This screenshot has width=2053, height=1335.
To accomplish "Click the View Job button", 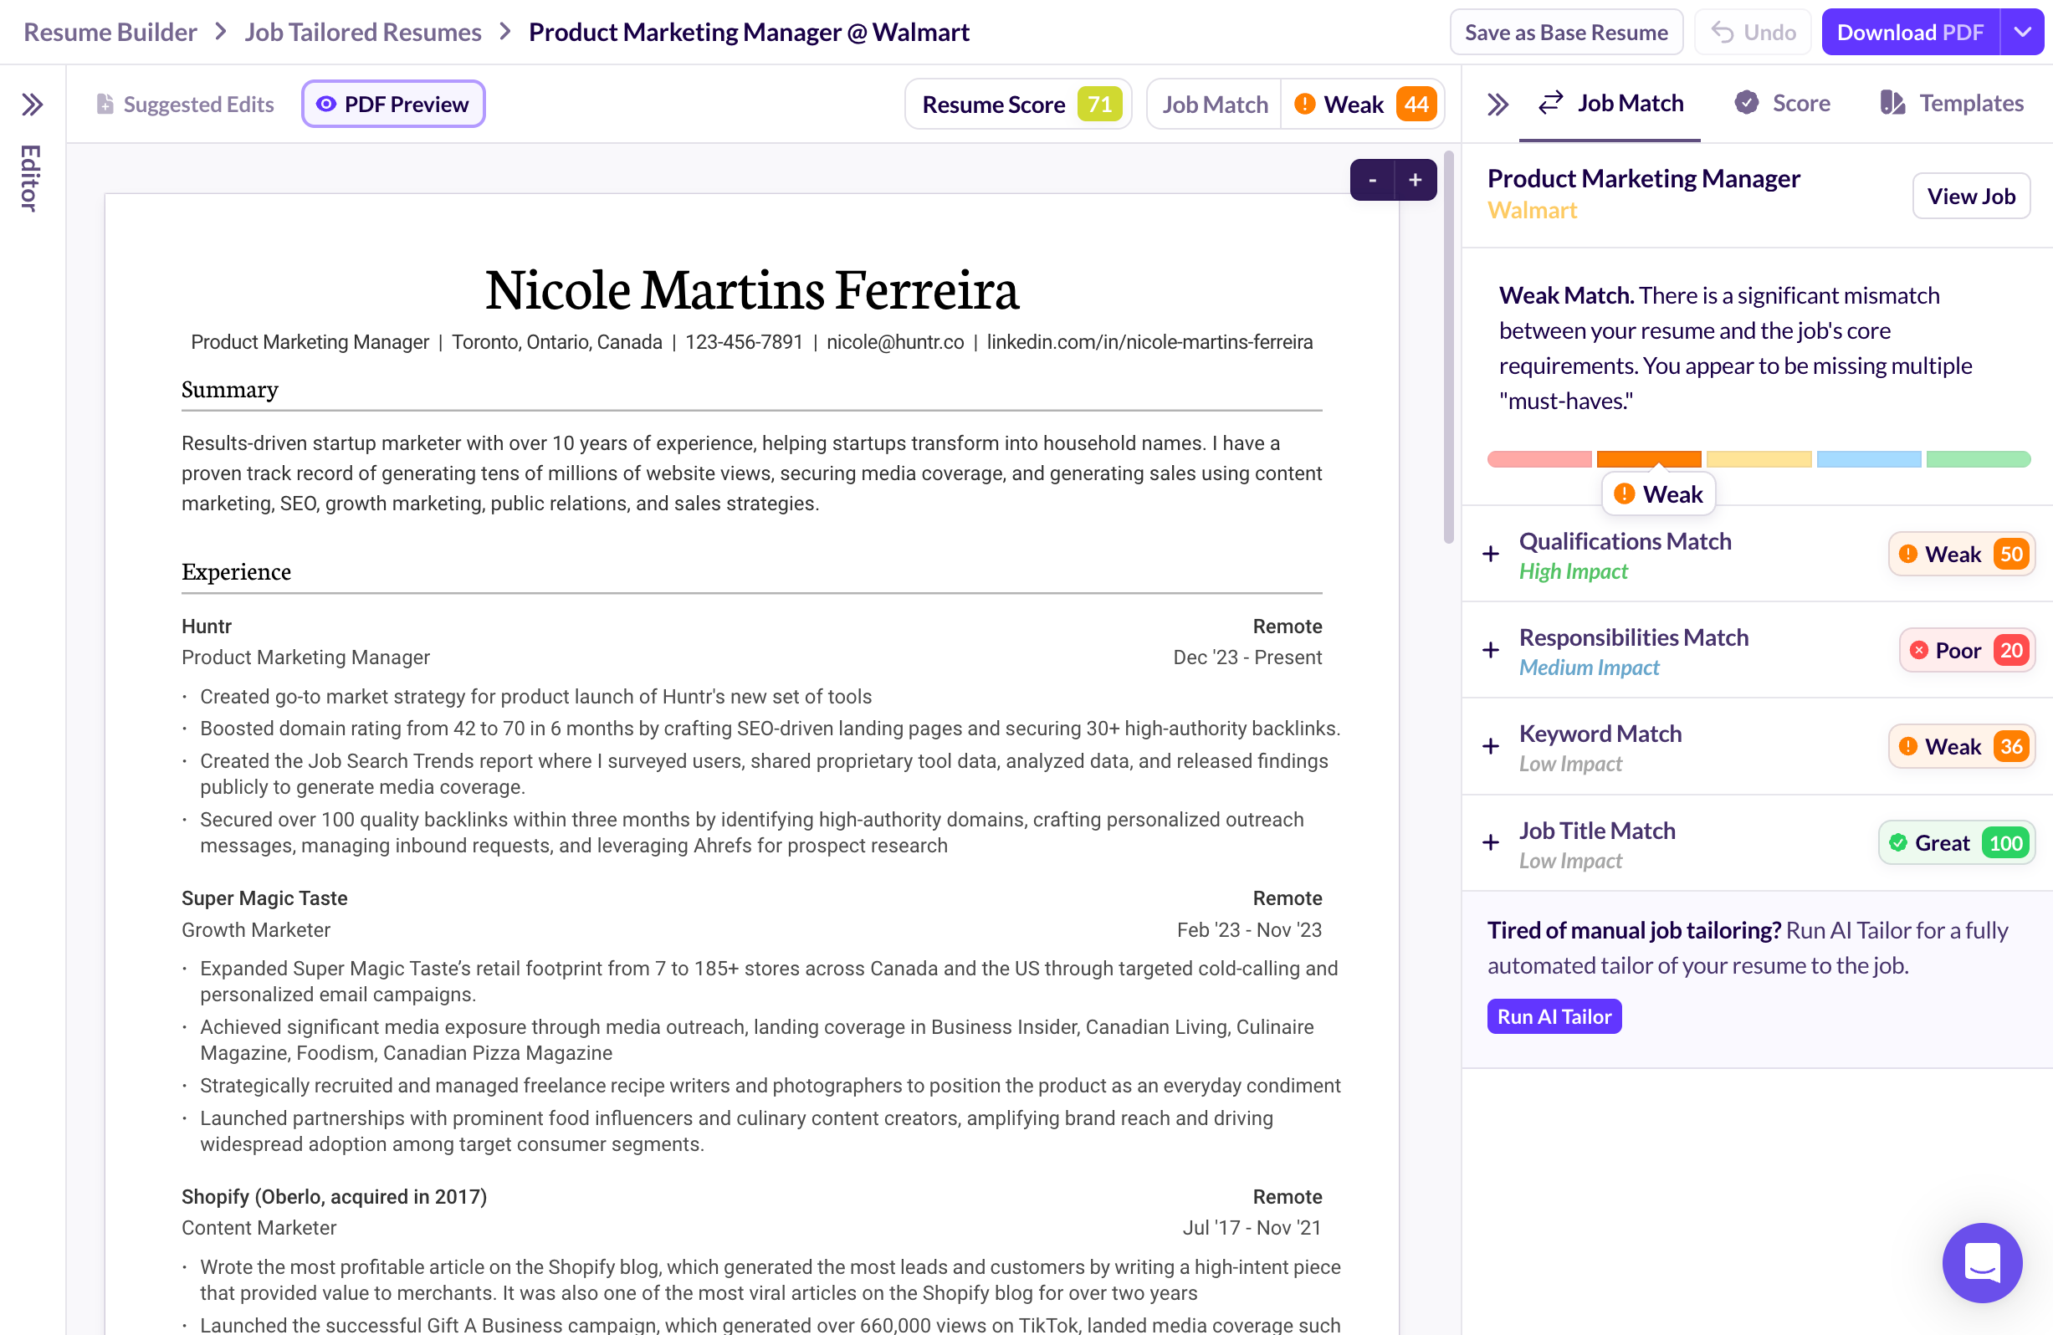I will click(x=1970, y=196).
